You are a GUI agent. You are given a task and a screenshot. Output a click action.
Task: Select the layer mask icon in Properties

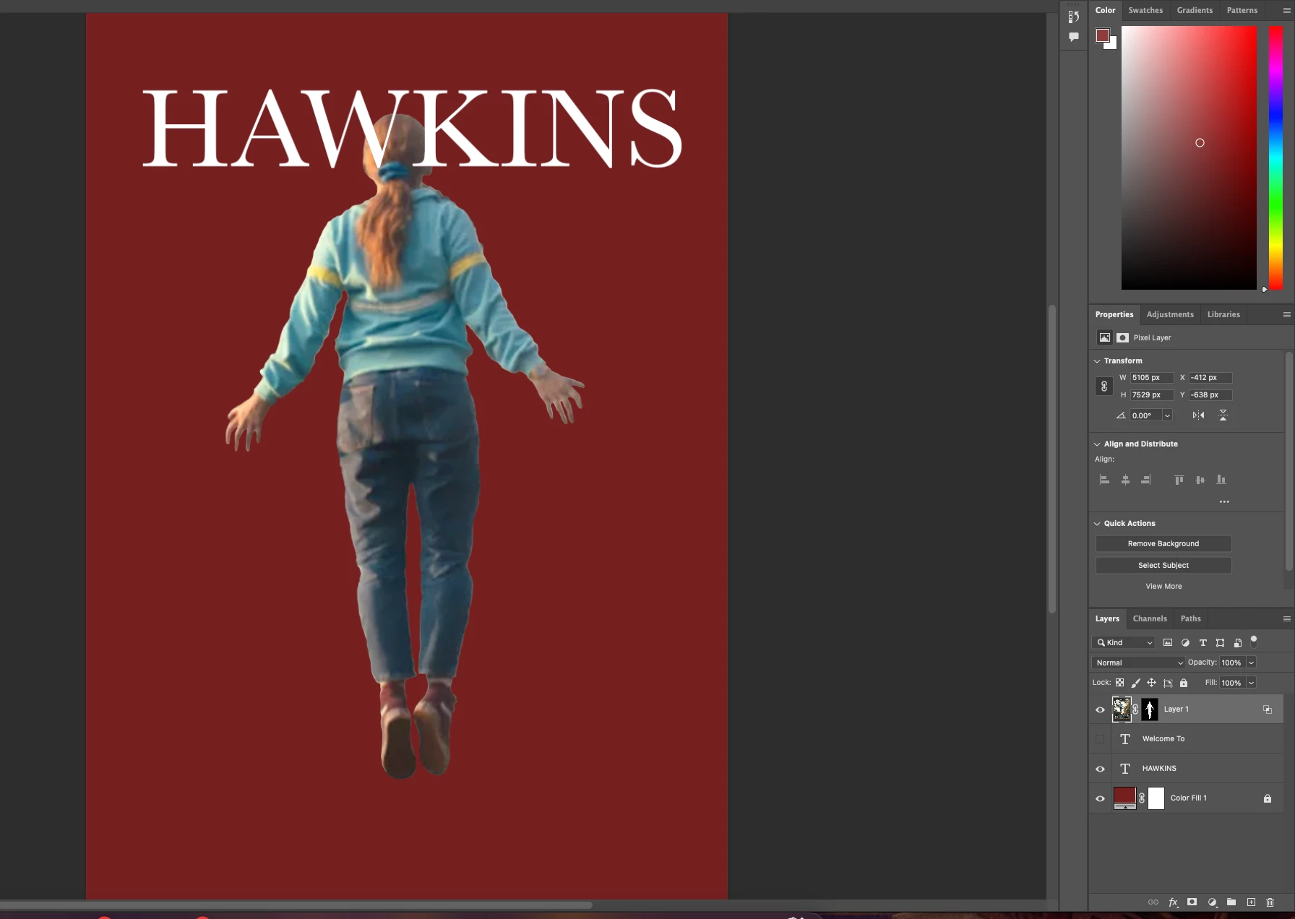tap(1122, 337)
